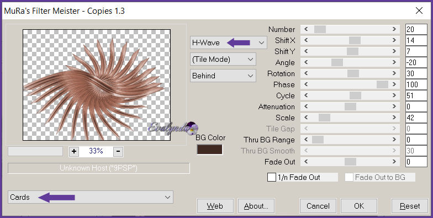Click the right arrow of Scale slider
This screenshot has width=433, height=218.
point(394,118)
